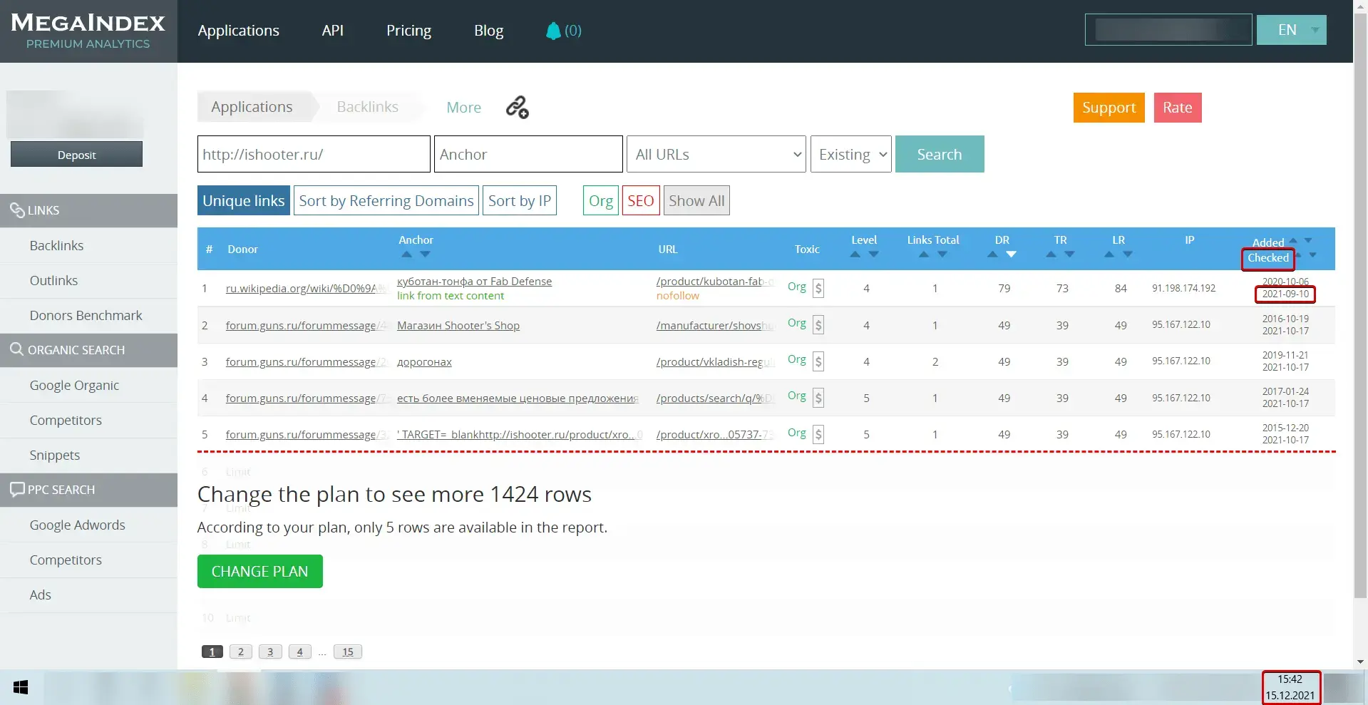Click the Rate button
Screen dimensions: 1368x705
[x=1178, y=108]
